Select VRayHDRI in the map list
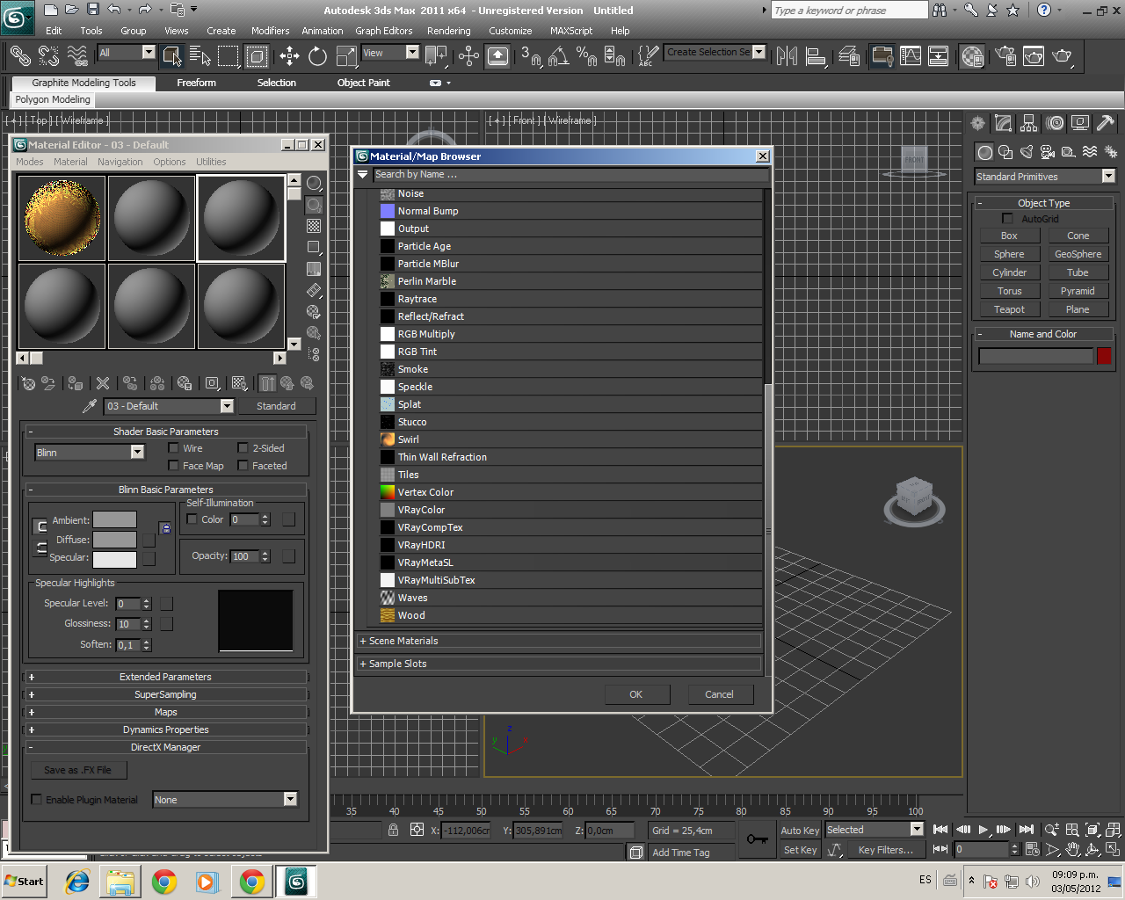Screen dimensions: 1125x900 coord(570,545)
